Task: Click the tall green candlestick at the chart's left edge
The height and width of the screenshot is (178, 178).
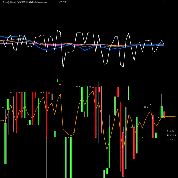Action: coord(5,143)
